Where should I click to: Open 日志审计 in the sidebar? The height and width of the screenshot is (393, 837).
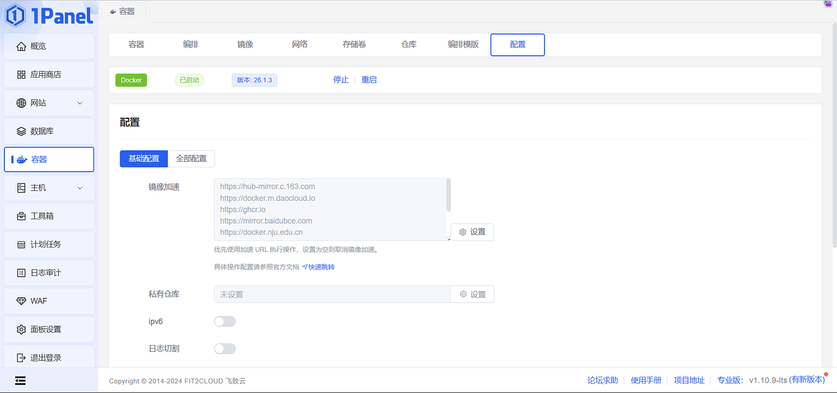(x=49, y=273)
